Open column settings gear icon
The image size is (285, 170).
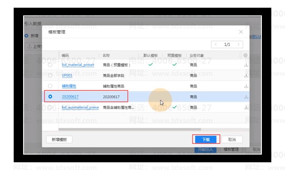tap(245, 55)
